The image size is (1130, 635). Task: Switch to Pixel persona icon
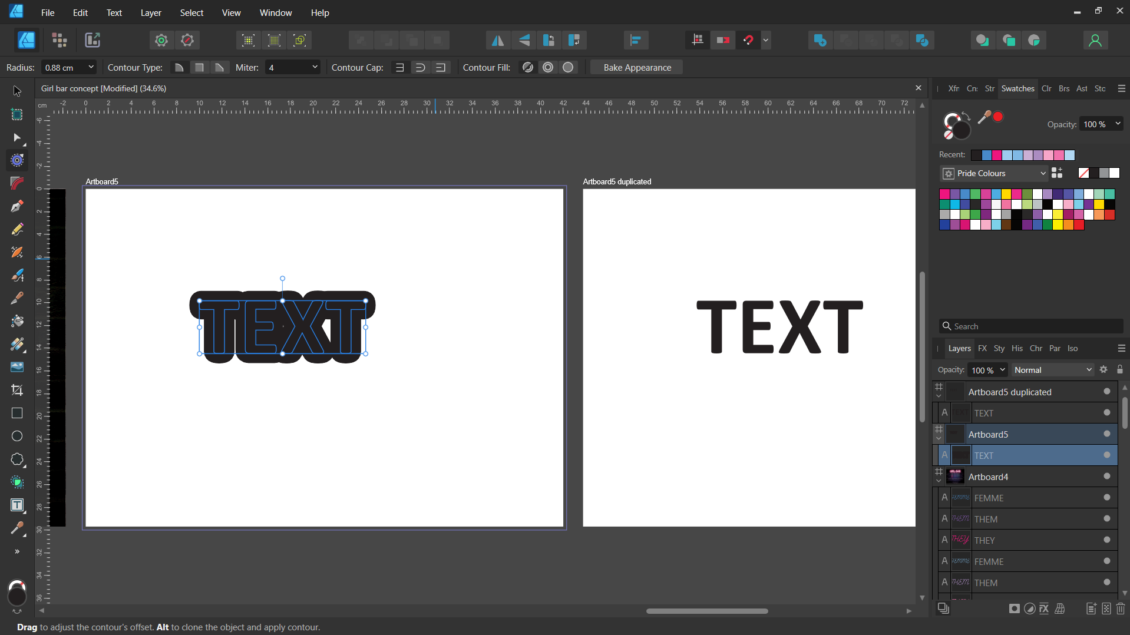coord(60,40)
